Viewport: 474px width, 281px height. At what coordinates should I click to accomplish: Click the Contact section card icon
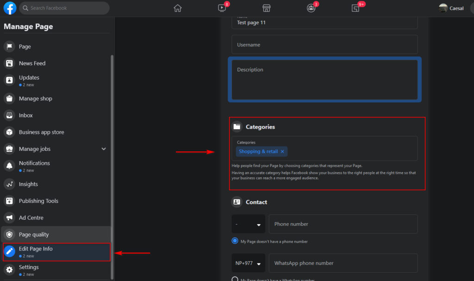point(237,202)
